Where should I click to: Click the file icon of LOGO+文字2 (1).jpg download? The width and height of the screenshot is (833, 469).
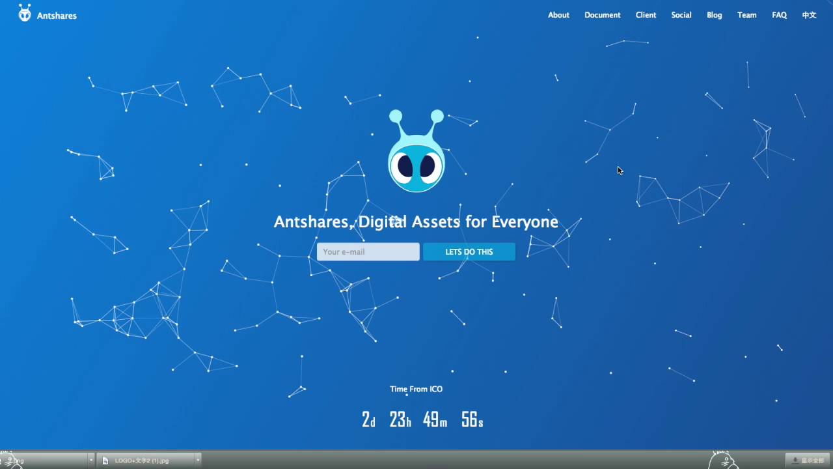coord(105,461)
